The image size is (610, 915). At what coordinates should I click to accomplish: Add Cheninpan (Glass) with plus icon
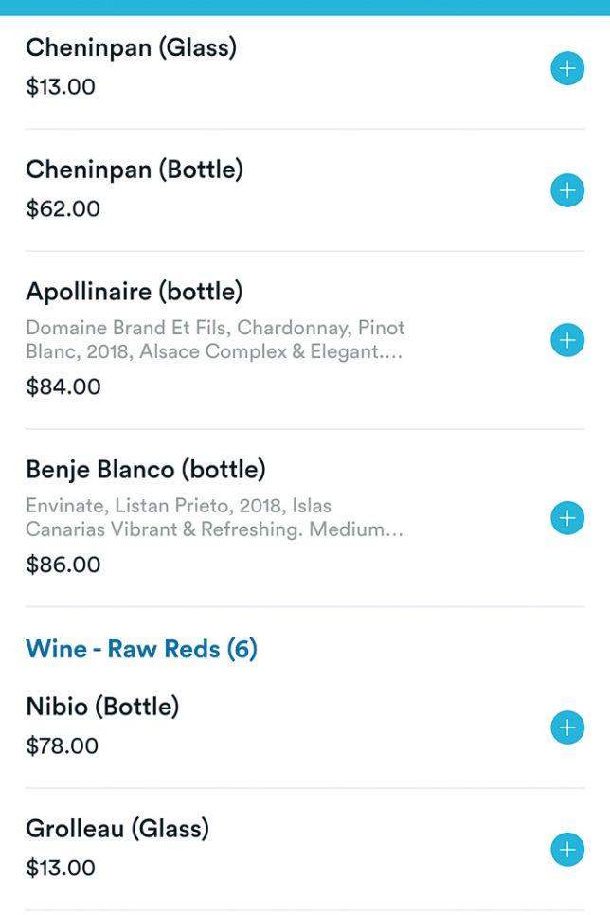click(567, 68)
